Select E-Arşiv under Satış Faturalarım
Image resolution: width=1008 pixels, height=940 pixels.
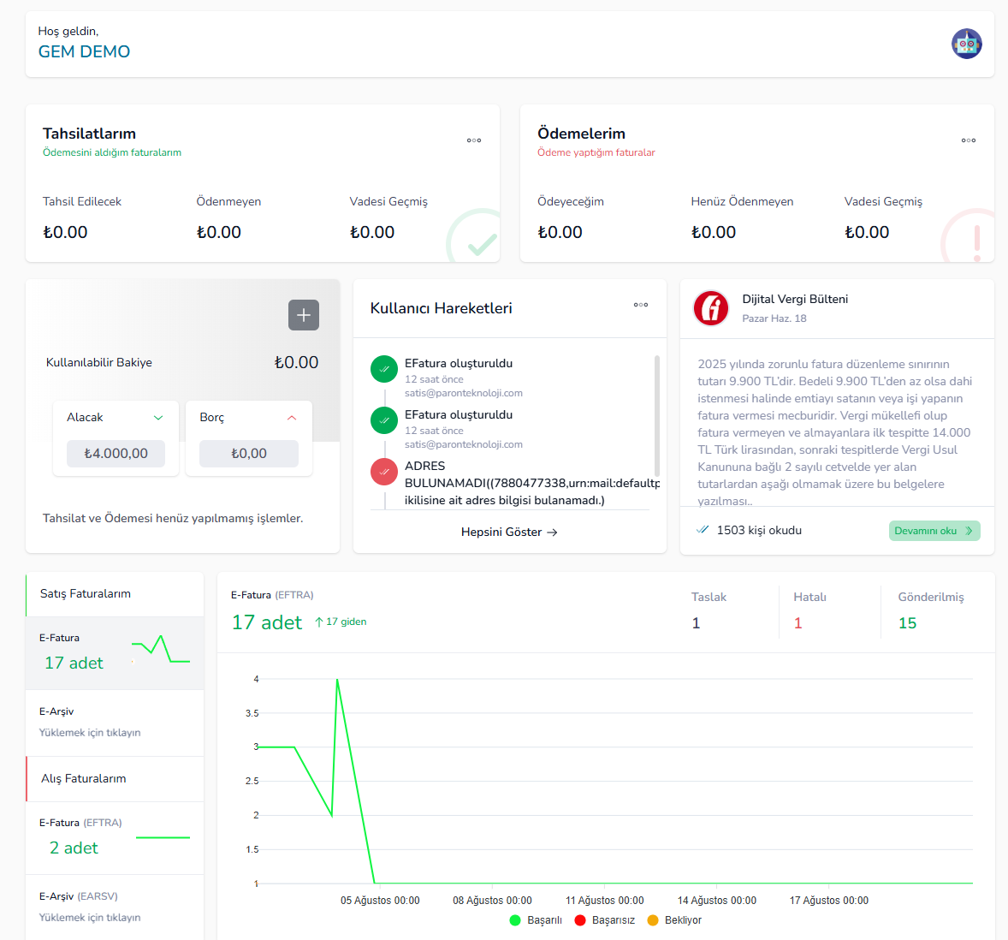point(115,723)
